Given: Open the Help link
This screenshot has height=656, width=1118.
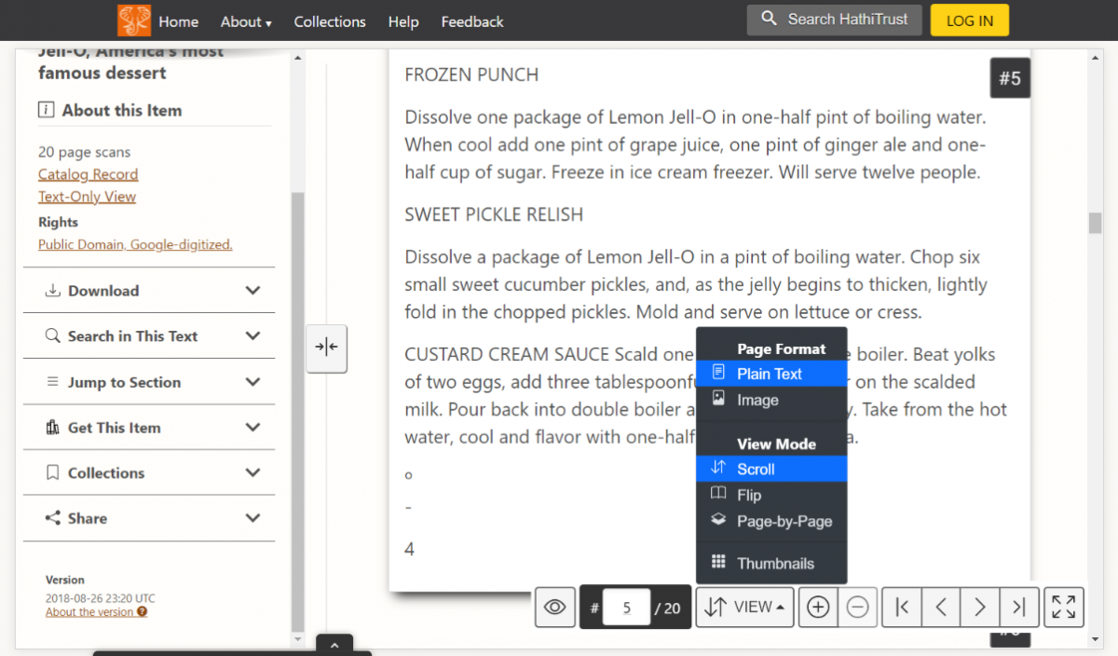Looking at the screenshot, I should pos(403,21).
